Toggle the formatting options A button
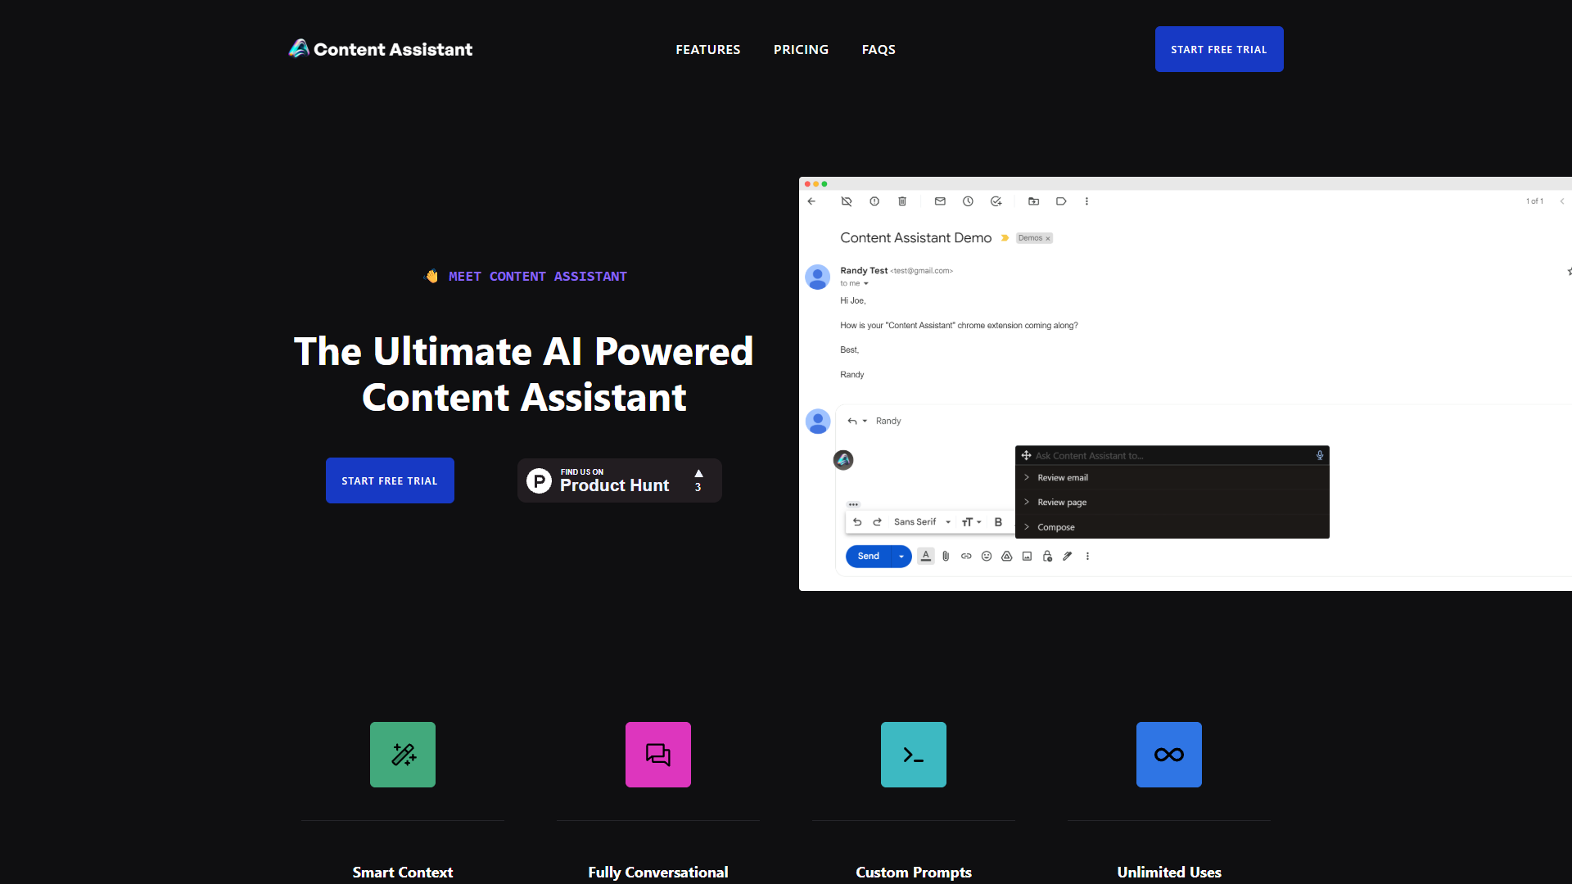 (x=926, y=557)
